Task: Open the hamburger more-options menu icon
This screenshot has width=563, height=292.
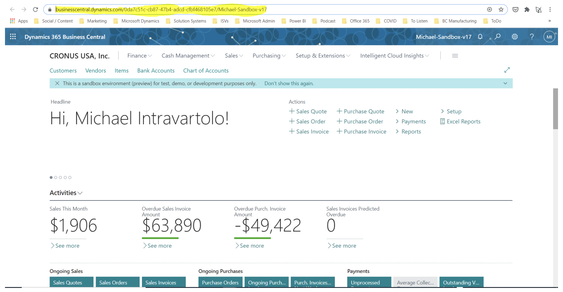Action: click(x=455, y=56)
